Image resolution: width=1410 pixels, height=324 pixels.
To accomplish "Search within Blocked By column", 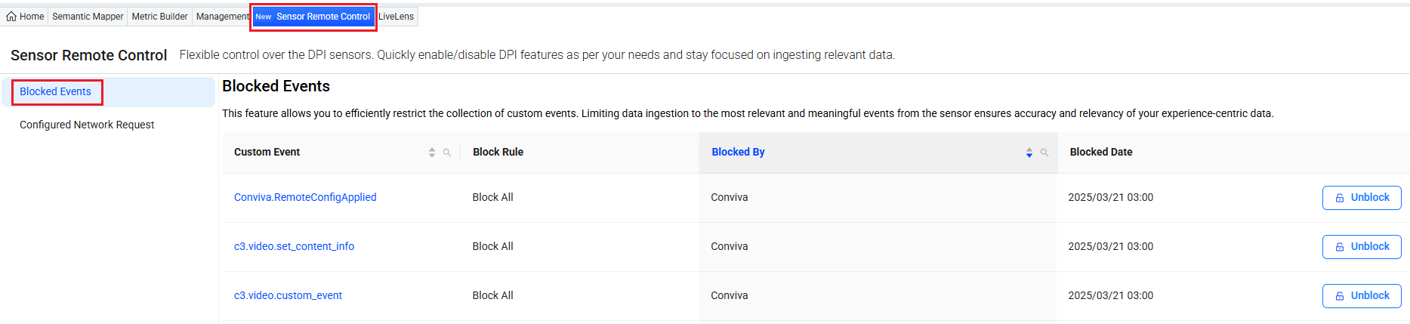I will tap(1044, 153).
